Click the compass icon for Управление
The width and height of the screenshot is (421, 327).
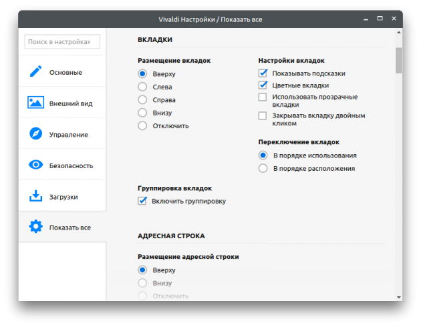coord(35,133)
